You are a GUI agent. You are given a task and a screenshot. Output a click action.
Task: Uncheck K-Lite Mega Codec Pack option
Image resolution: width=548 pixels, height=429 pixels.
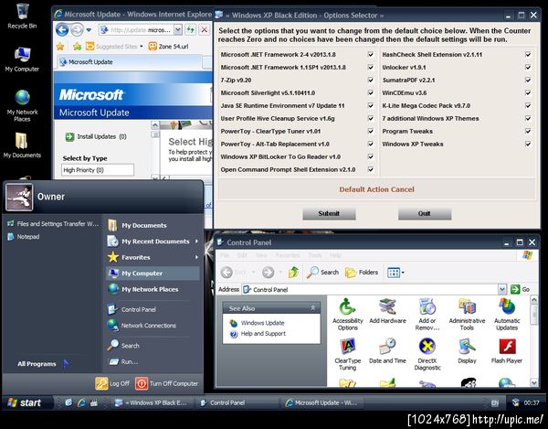tap(528, 106)
